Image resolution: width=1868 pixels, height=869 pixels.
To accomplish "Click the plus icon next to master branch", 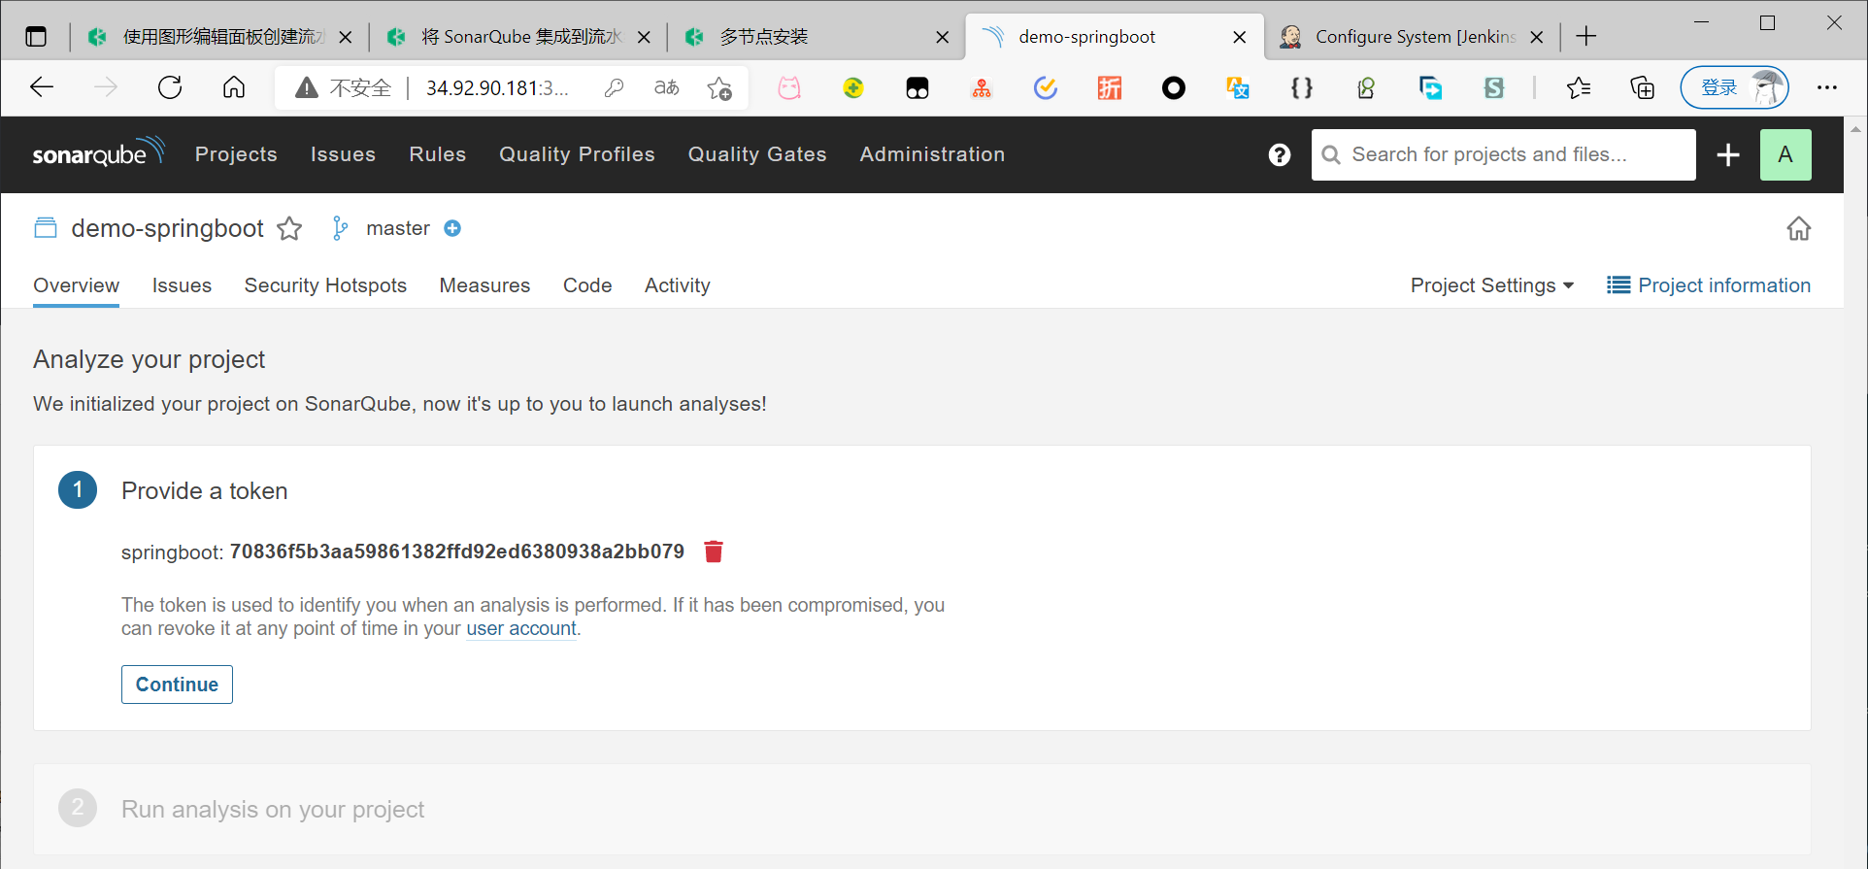I will [x=452, y=228].
